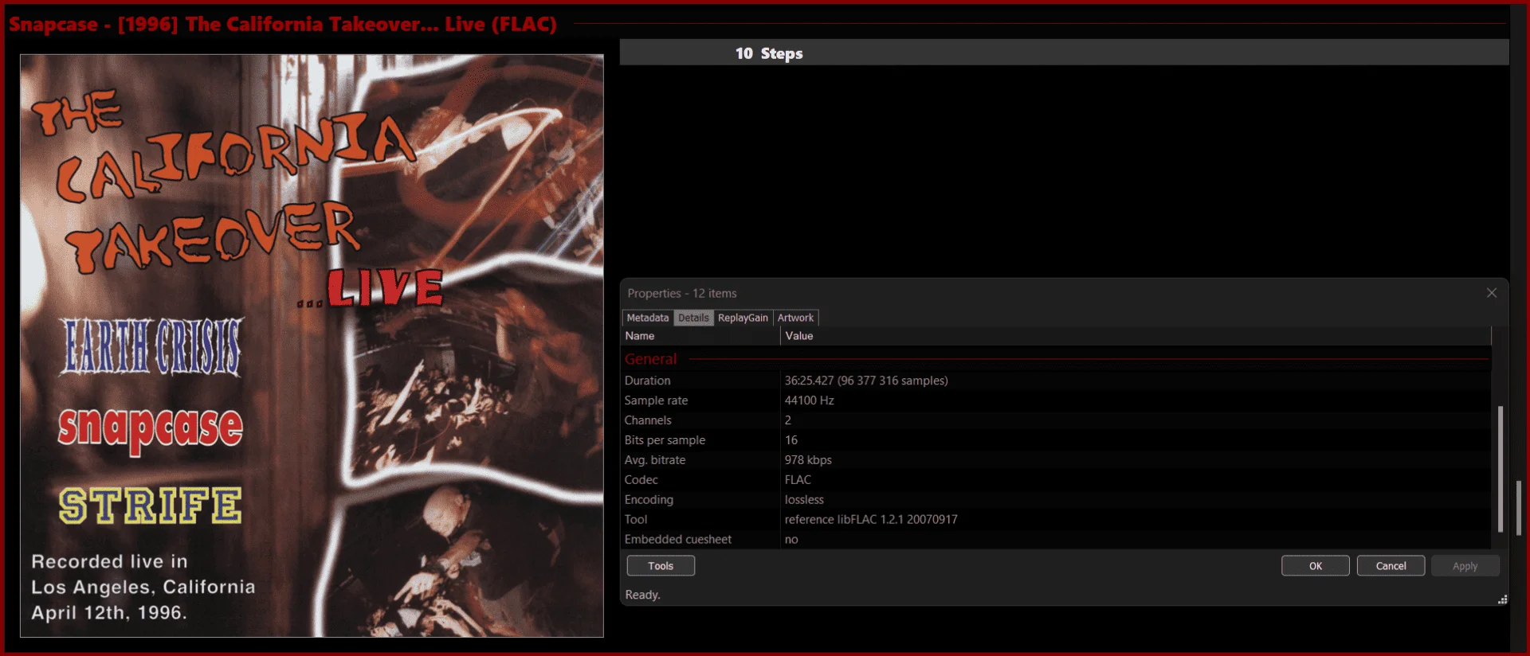Screen dimensions: 1530x656
Task: Click the Tools button
Action: coord(661,566)
